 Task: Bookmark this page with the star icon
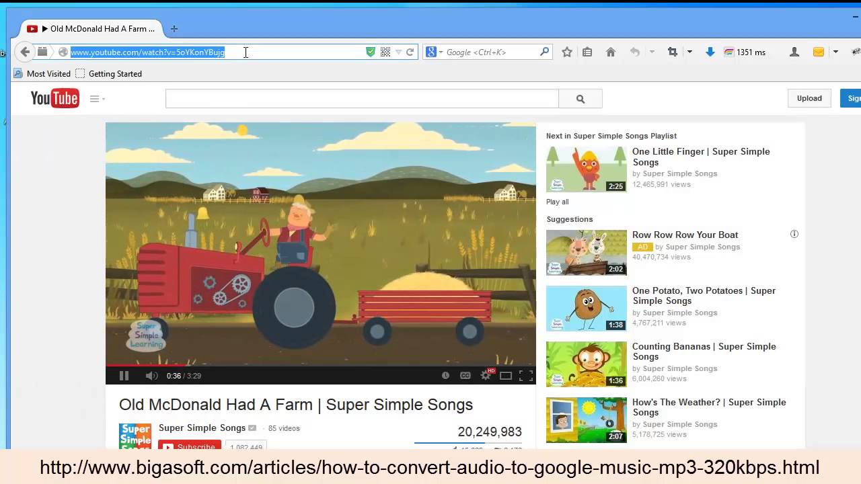[567, 52]
